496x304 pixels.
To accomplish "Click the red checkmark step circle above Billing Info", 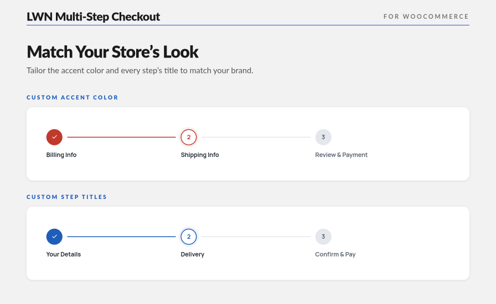I will (x=54, y=137).
